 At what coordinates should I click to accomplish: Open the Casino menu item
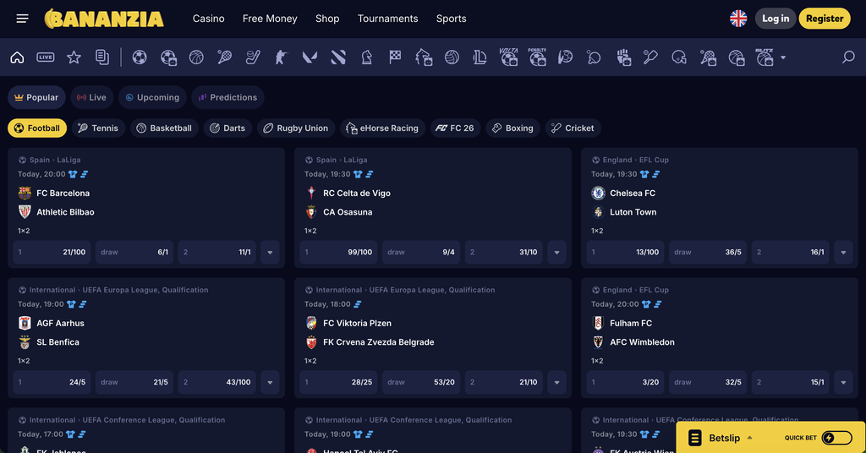coord(208,19)
